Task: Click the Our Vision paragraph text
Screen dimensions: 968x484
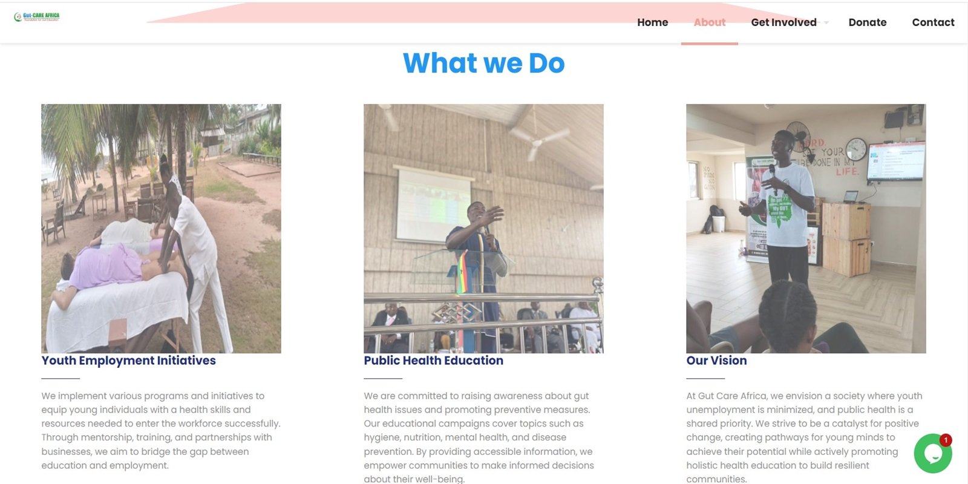Action: tap(804, 437)
